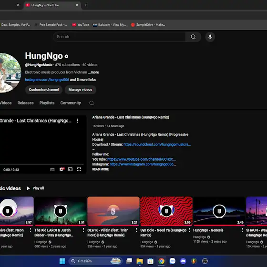Open Free Sample Pack bookmark

(x=51, y=25)
